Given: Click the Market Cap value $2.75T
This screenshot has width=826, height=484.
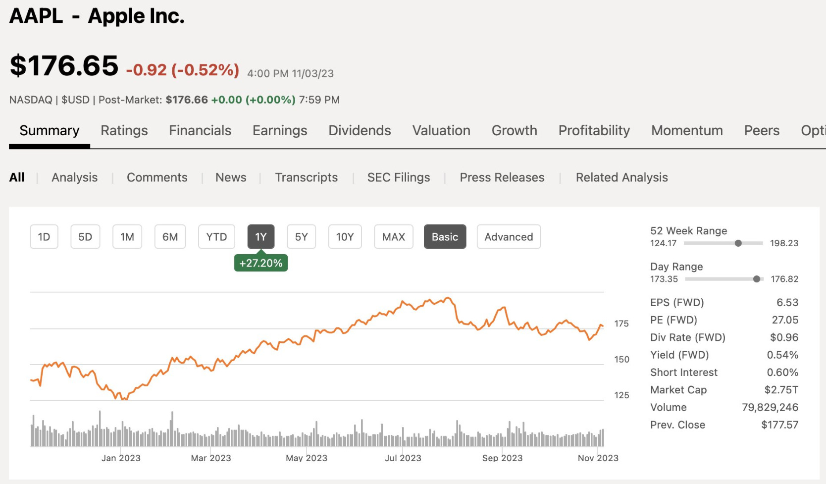Looking at the screenshot, I should click(x=781, y=390).
